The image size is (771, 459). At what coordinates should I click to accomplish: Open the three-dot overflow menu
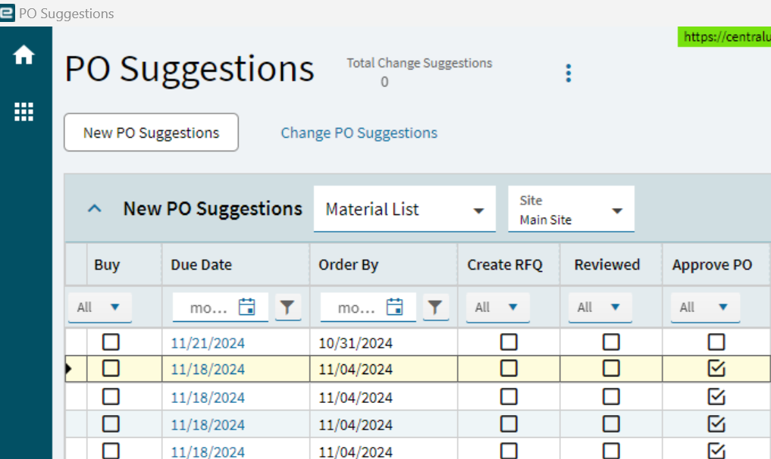[x=569, y=73]
